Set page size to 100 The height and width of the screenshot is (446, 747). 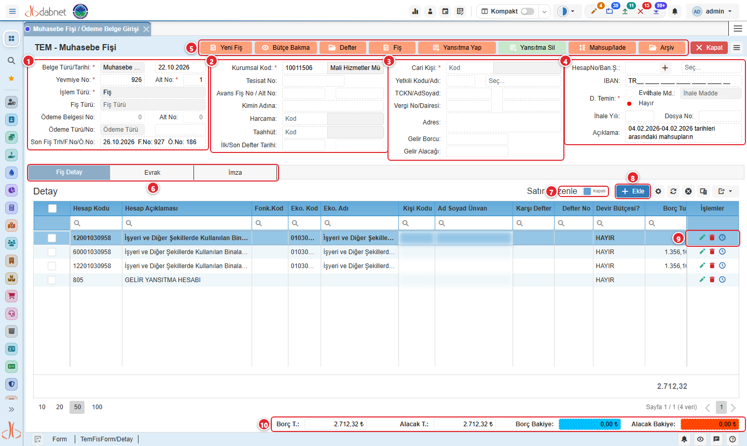pos(97,407)
